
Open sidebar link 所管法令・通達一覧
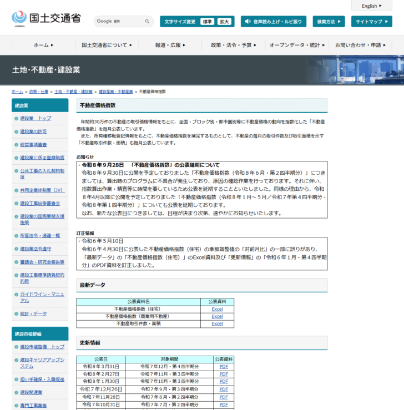point(40,236)
